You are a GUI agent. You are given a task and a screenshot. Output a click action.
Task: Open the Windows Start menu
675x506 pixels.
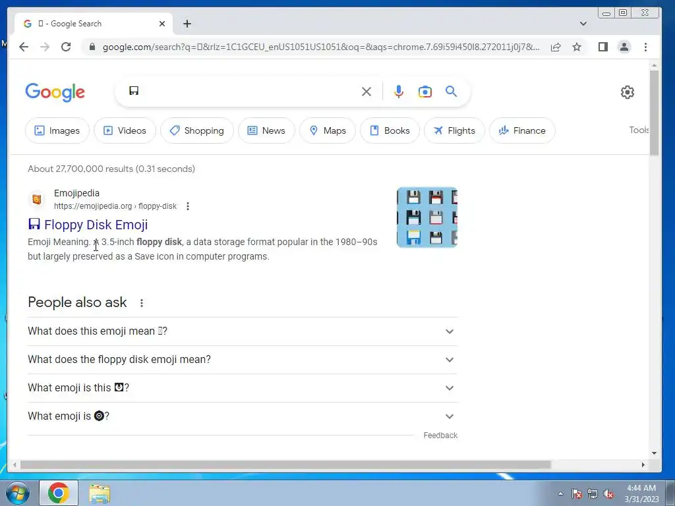click(17, 493)
